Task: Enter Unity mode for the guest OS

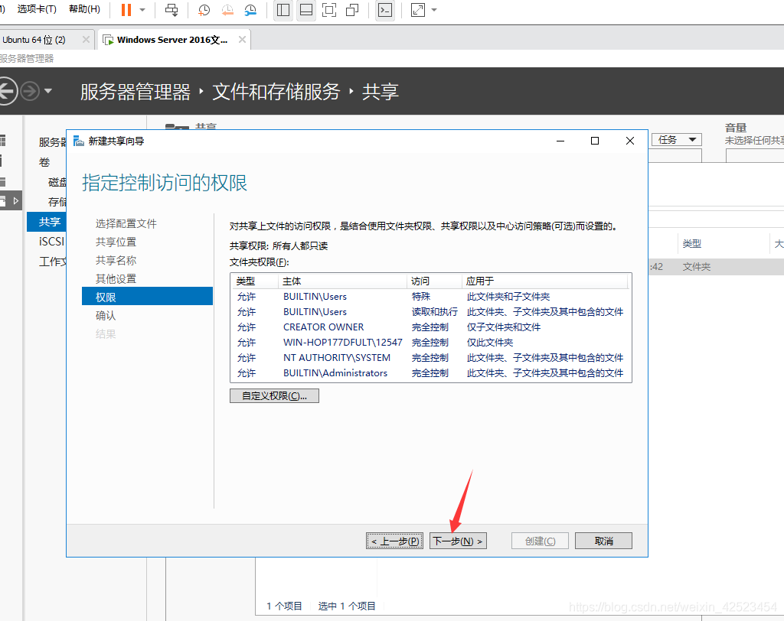Action: point(350,10)
